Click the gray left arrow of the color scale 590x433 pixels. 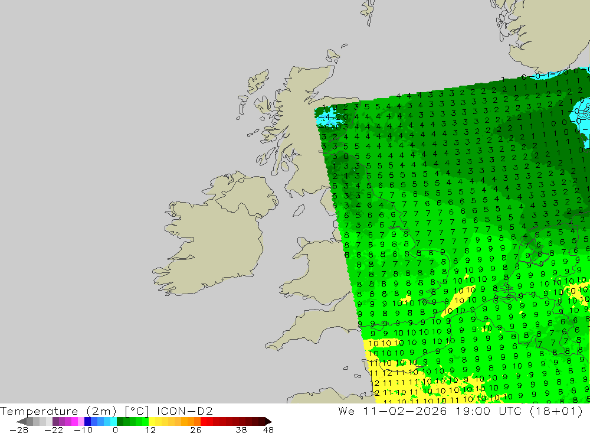pos(21,421)
